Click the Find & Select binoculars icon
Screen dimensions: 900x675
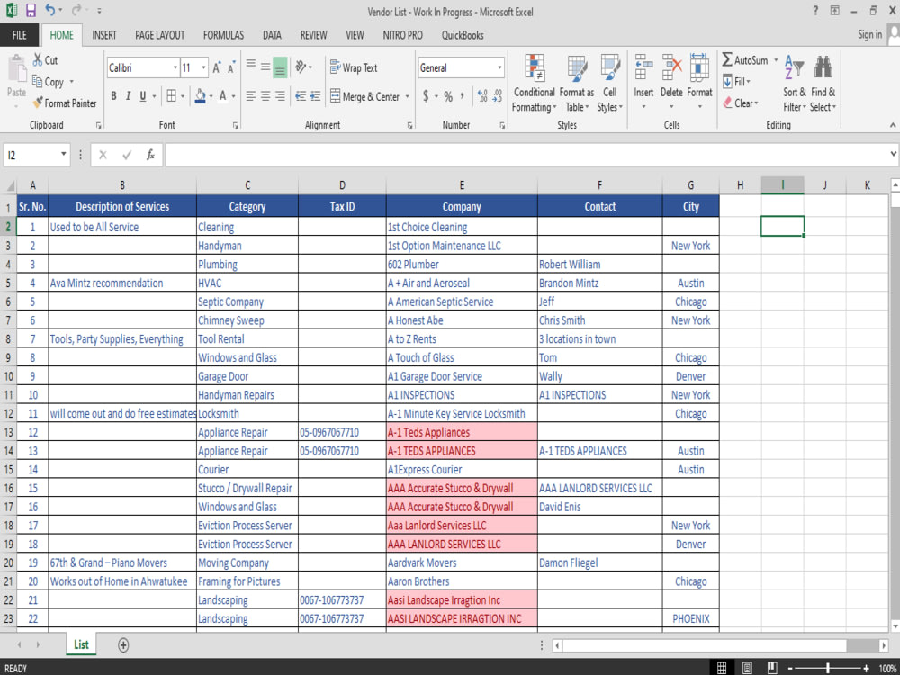[x=823, y=67]
